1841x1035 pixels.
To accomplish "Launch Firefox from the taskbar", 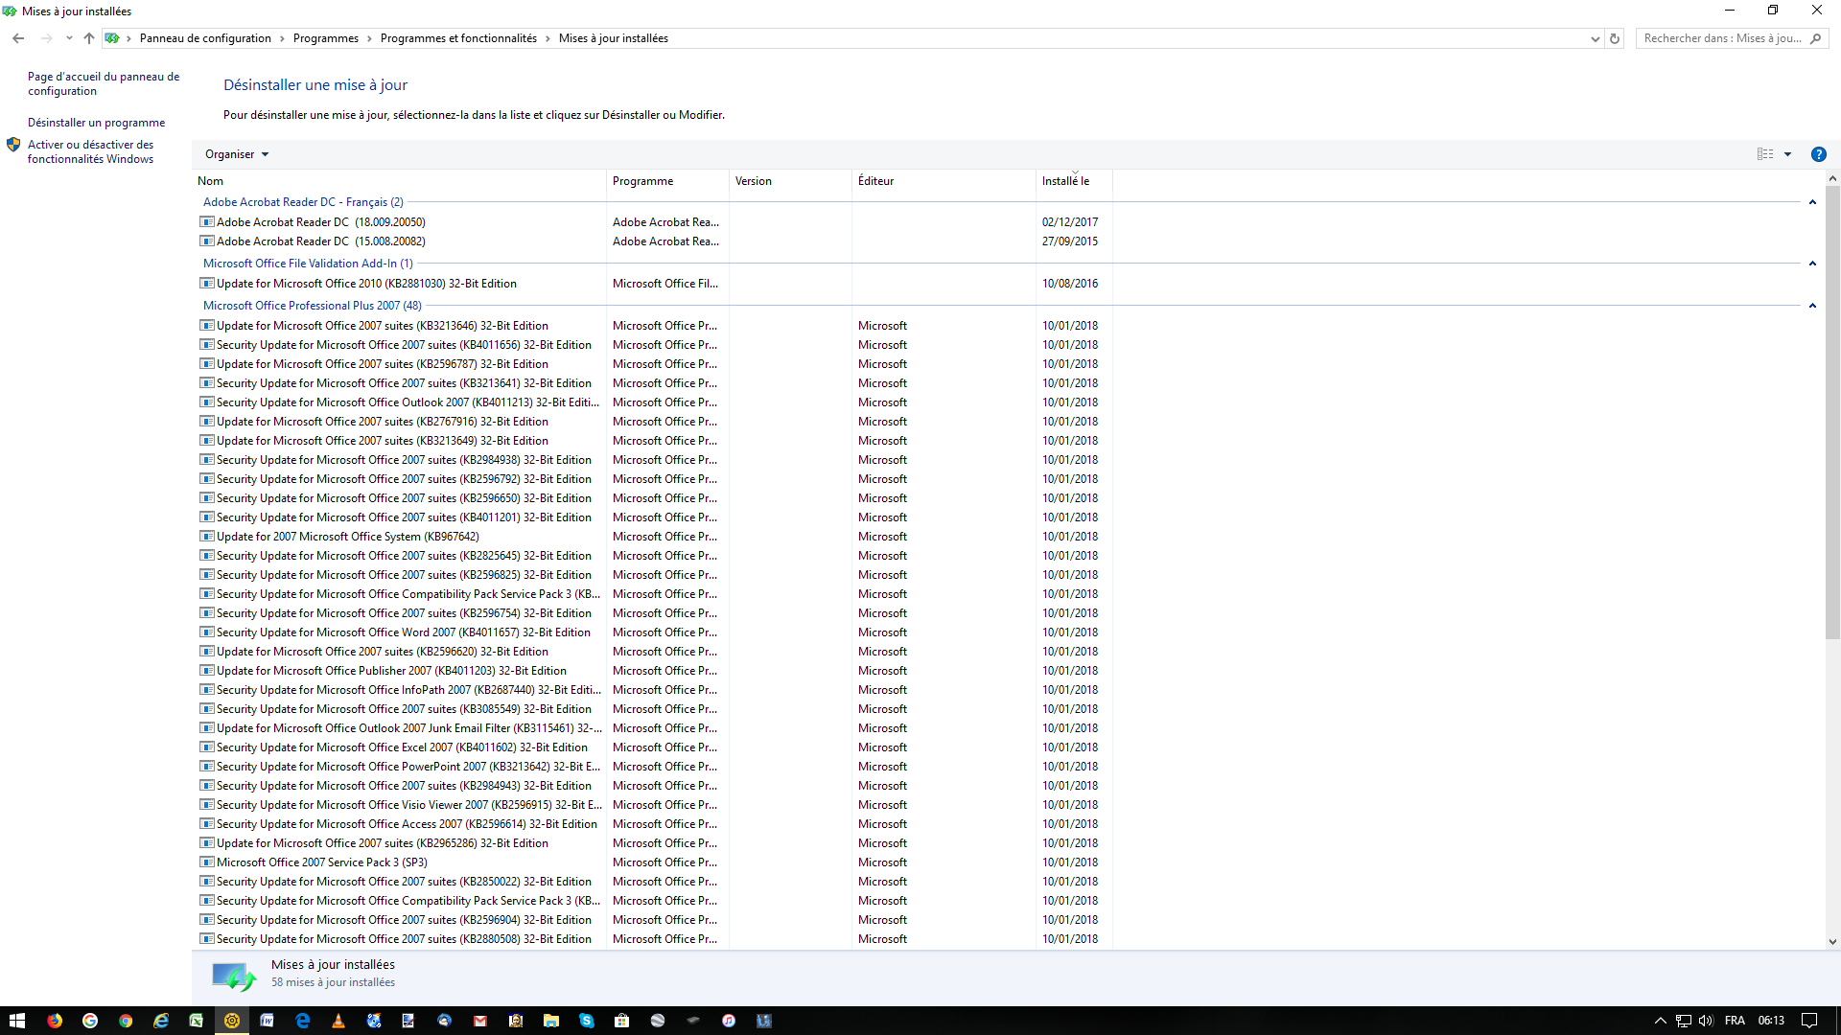I will pyautogui.click(x=55, y=1021).
